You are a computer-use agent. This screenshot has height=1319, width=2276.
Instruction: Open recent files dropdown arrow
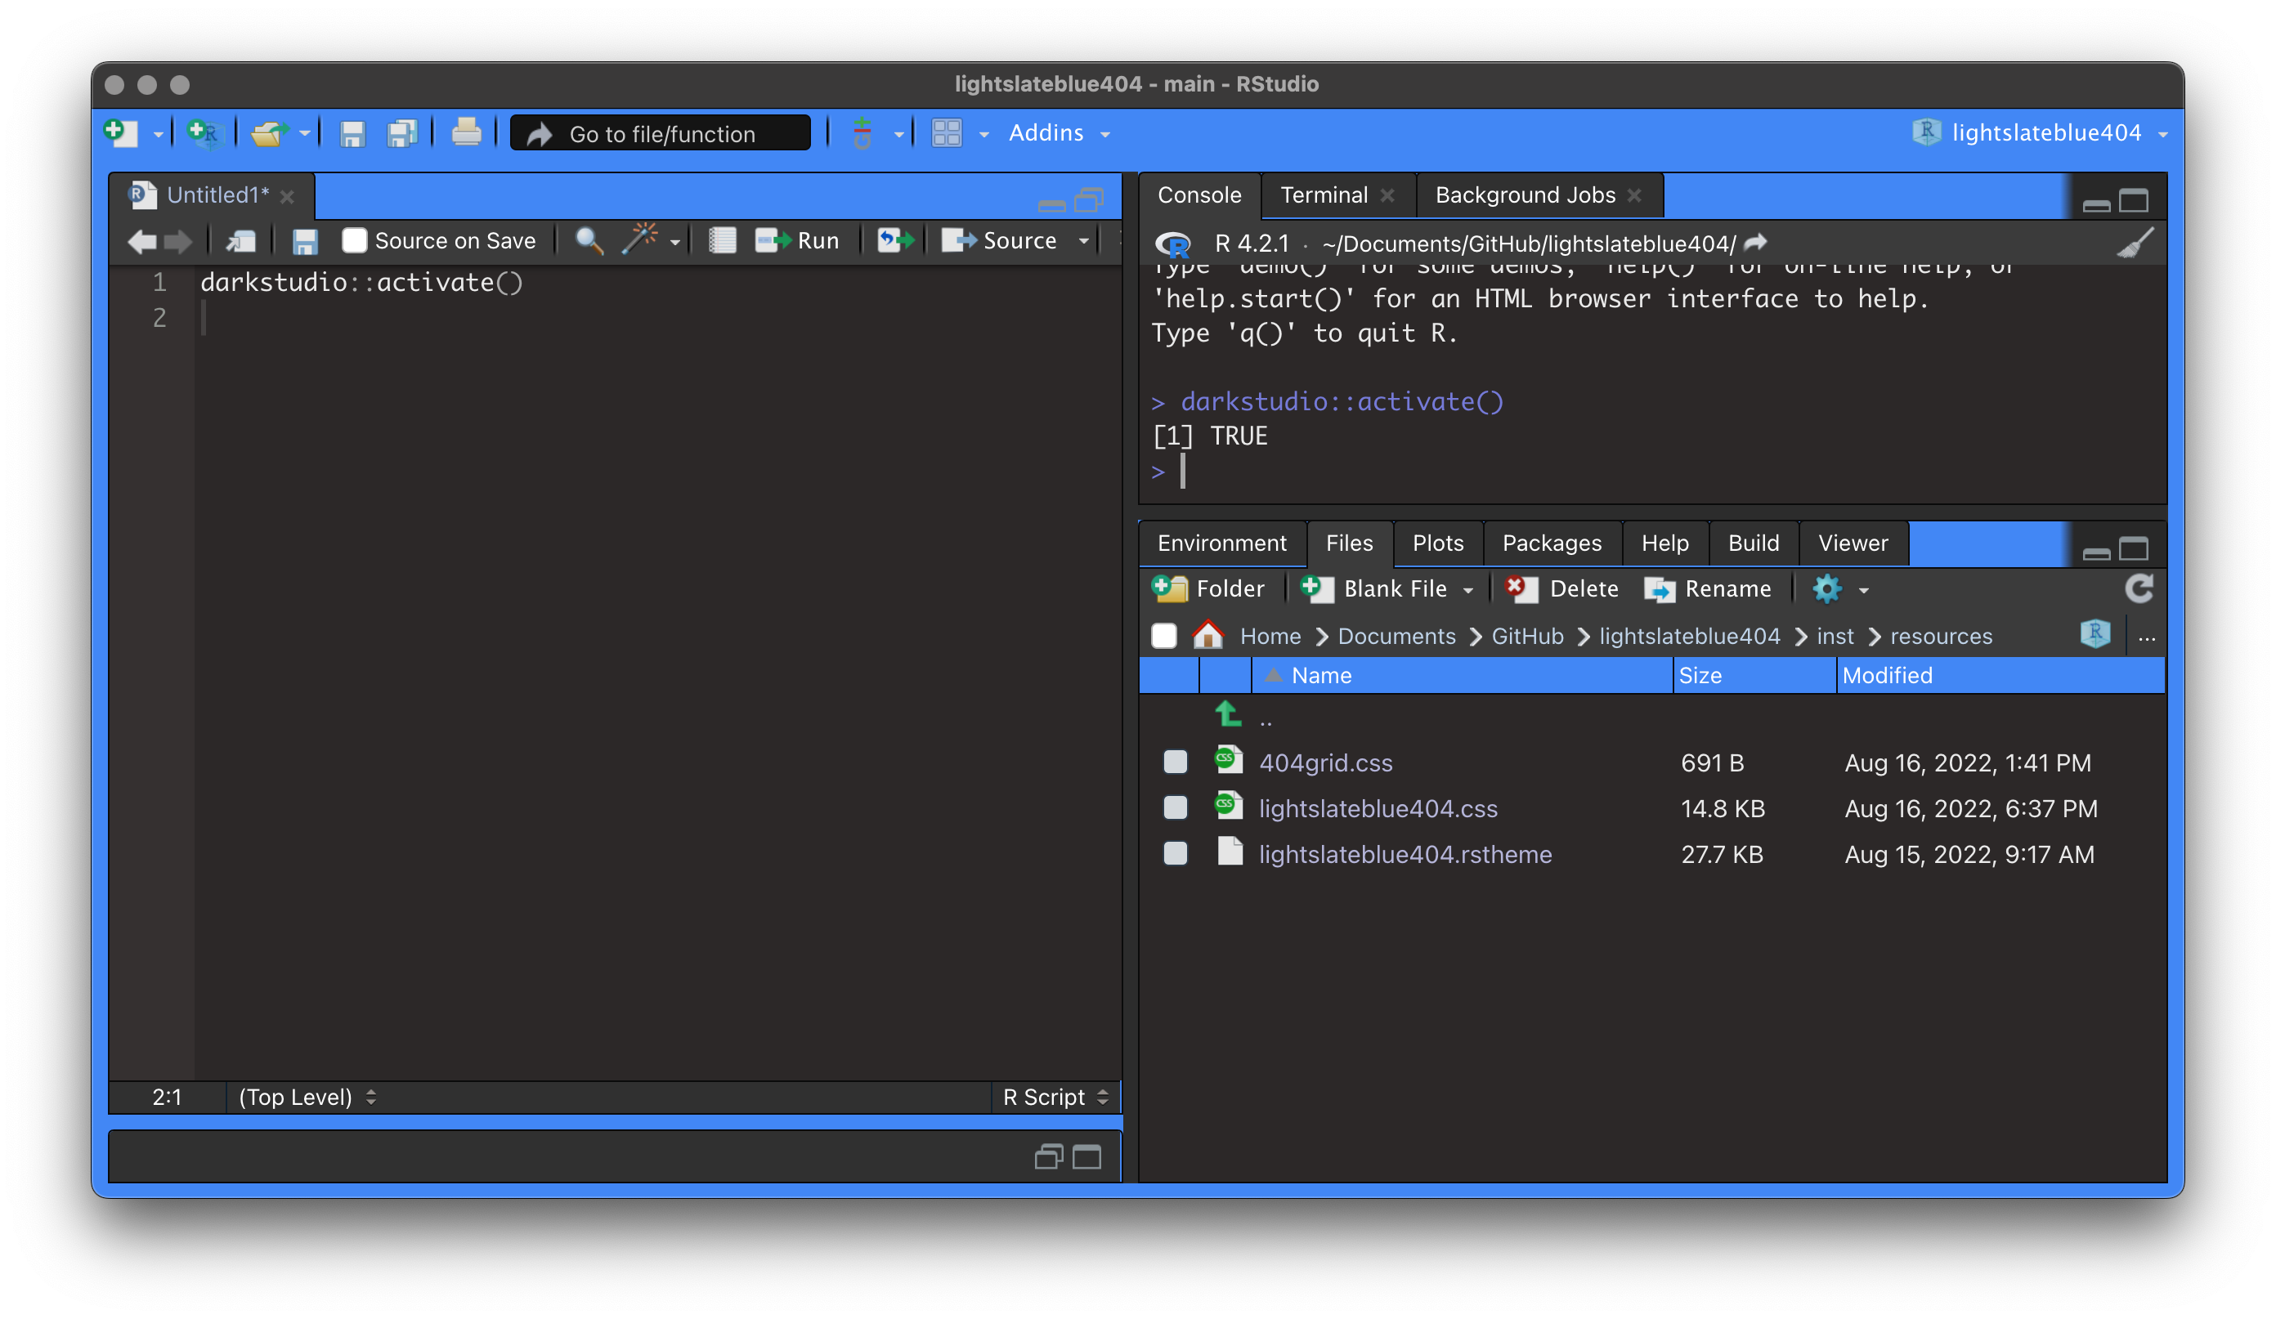pyautogui.click(x=304, y=133)
